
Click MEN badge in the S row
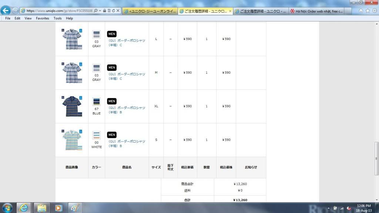click(112, 135)
